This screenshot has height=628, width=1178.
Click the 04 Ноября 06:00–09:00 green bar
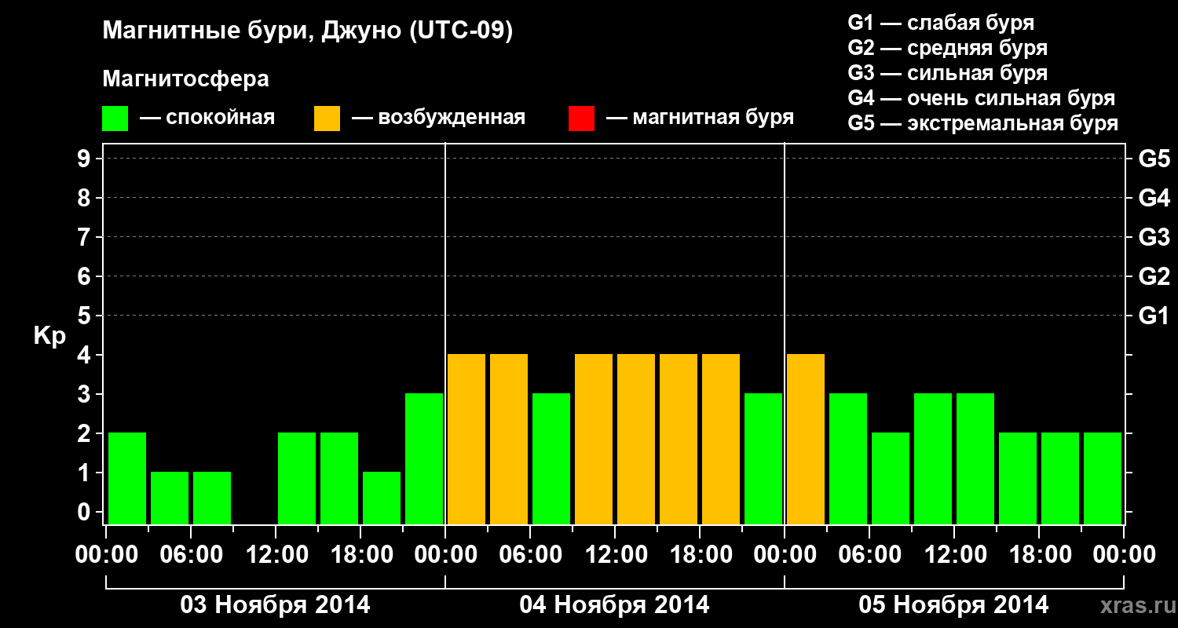click(x=551, y=458)
